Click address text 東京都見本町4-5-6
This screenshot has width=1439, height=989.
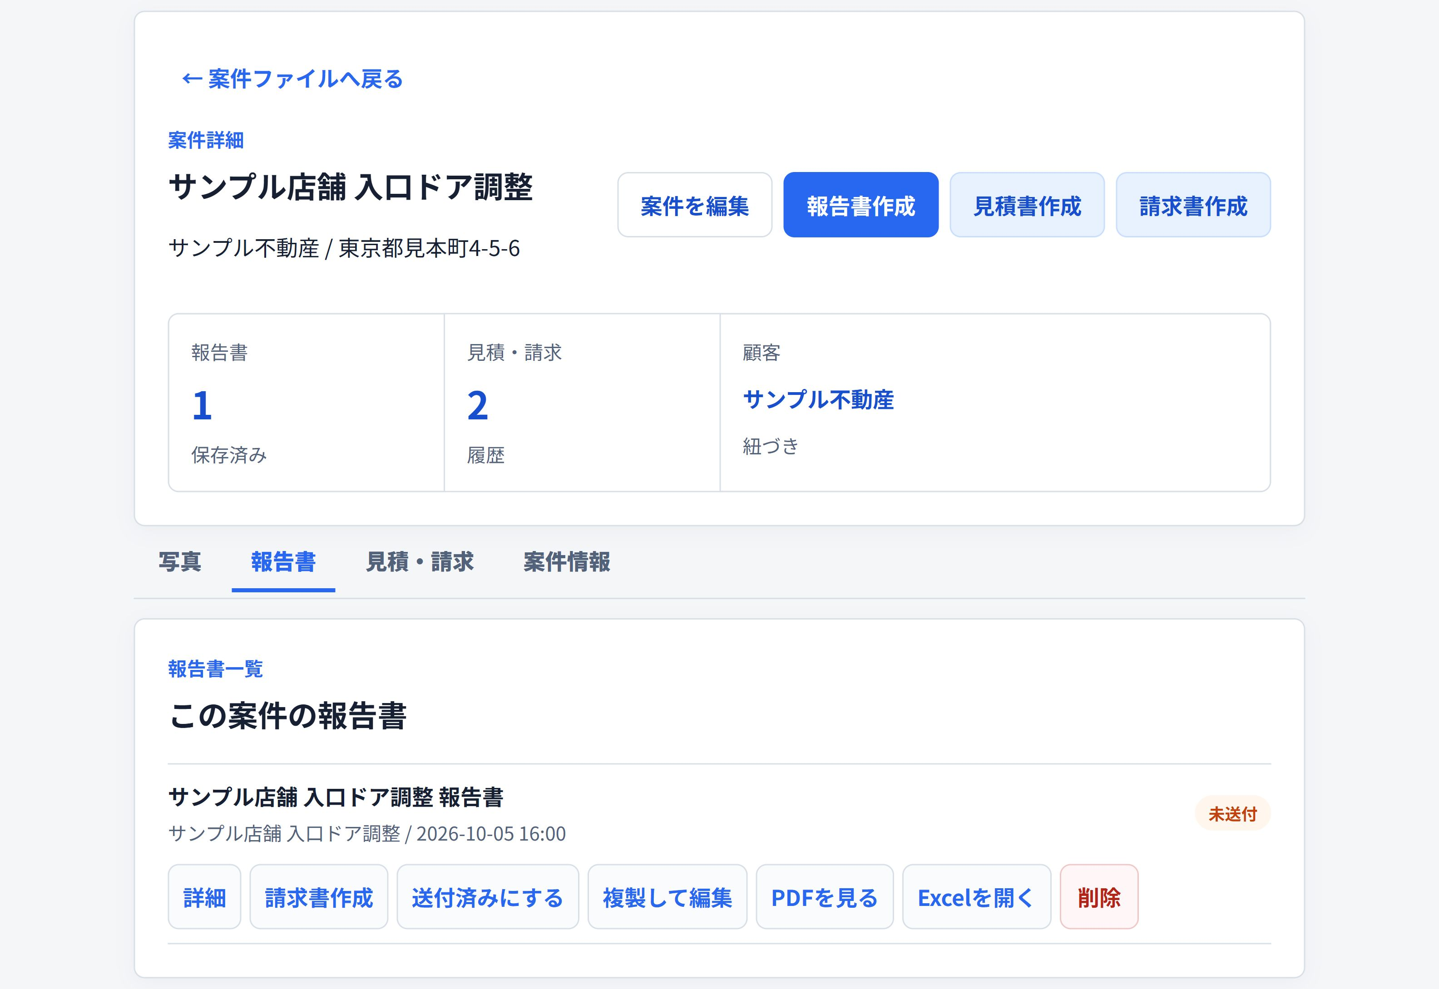coord(429,248)
